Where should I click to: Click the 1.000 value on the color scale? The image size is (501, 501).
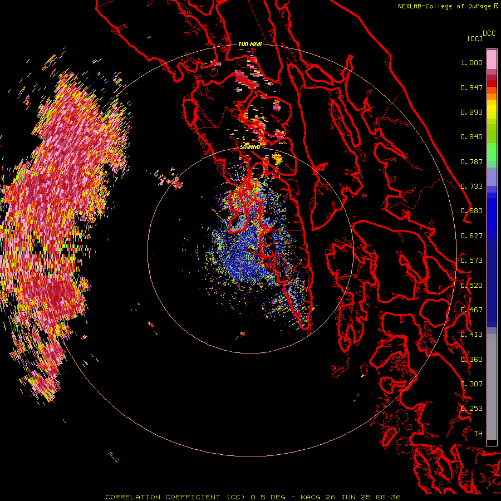[x=471, y=62]
